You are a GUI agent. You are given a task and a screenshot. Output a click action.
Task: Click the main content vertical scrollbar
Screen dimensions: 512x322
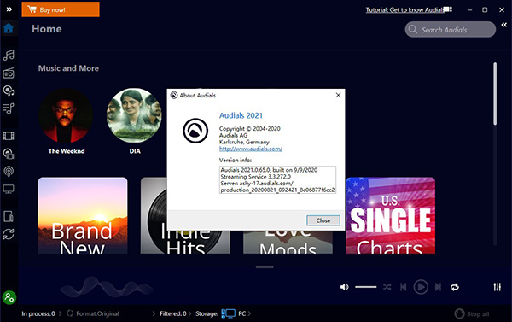495,94
